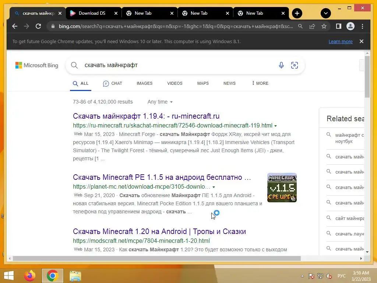
Task: Expand the MORE search categories menu
Action: pos(260,83)
